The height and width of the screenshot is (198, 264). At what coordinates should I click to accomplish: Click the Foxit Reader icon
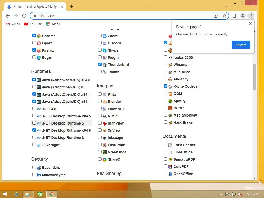pyautogui.click(x=170, y=145)
